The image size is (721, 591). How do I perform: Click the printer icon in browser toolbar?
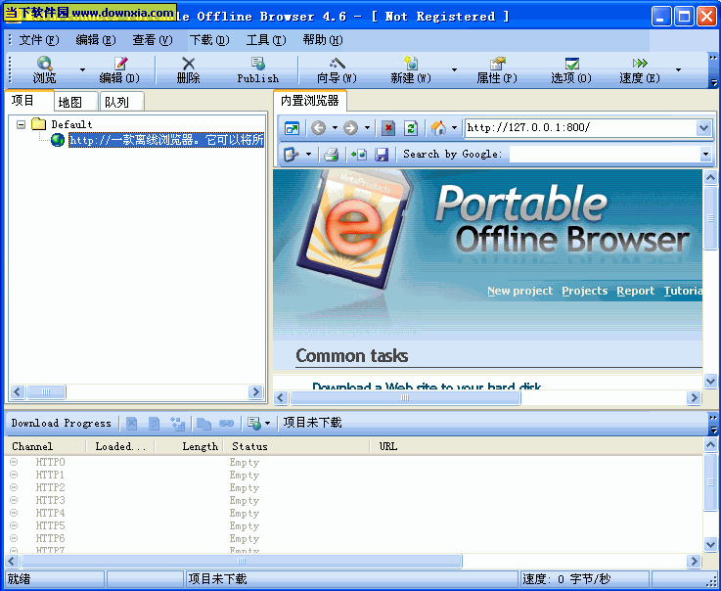tap(331, 154)
